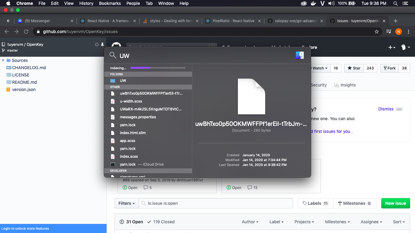Image resolution: width=415 pixels, height=233 pixels.
Task: Select the UWaRX-m4k2SL5Xngu result
Action: pyautogui.click(x=148, y=109)
